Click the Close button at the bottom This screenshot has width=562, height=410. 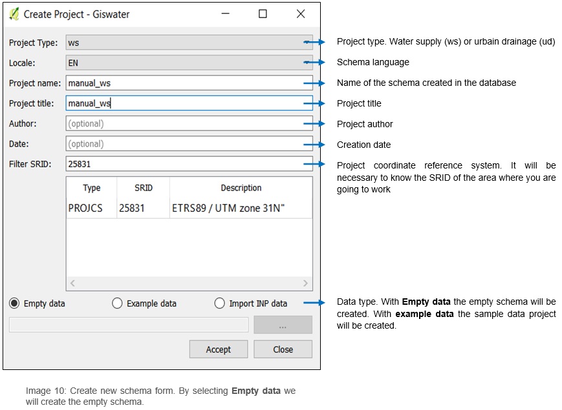283,349
